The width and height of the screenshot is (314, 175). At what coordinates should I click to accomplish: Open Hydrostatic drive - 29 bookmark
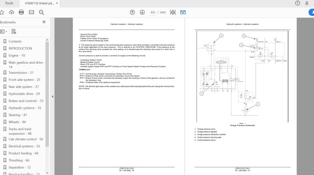click(x=24, y=94)
